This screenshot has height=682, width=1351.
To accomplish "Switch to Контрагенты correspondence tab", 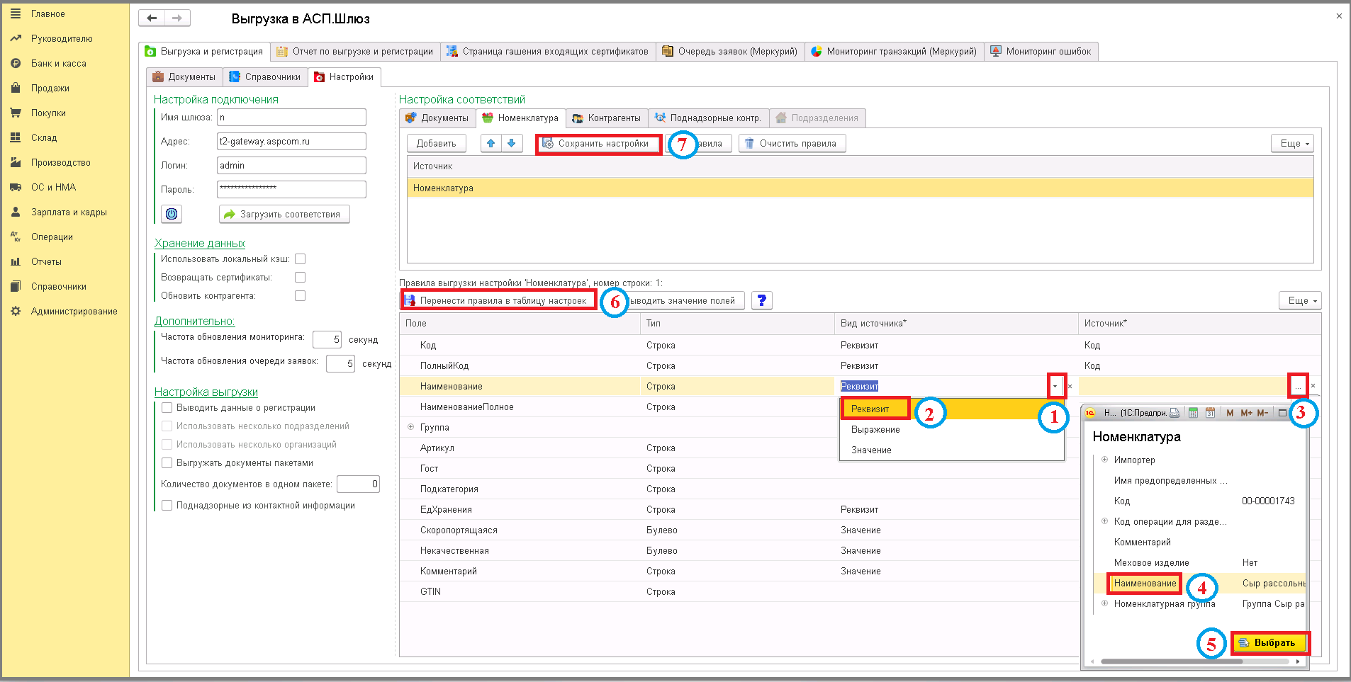I will [607, 118].
